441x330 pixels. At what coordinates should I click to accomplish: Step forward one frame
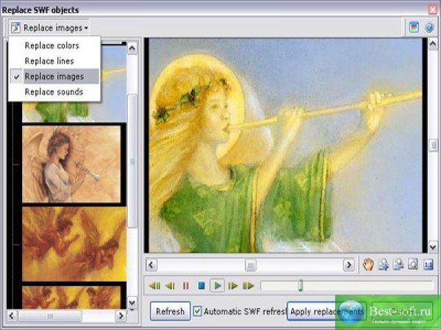click(233, 286)
